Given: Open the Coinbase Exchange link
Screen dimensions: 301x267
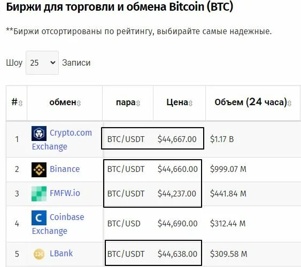Looking at the screenshot, I should pos(58,224).
